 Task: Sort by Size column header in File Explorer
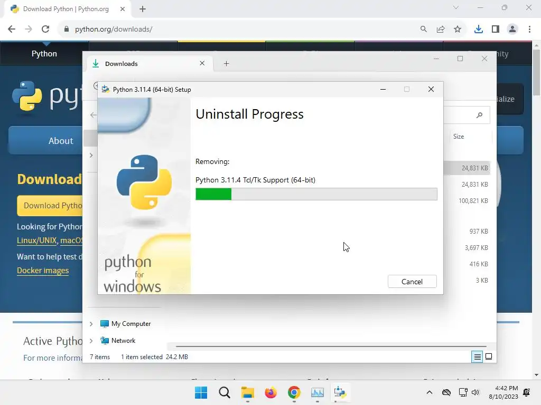(x=459, y=137)
